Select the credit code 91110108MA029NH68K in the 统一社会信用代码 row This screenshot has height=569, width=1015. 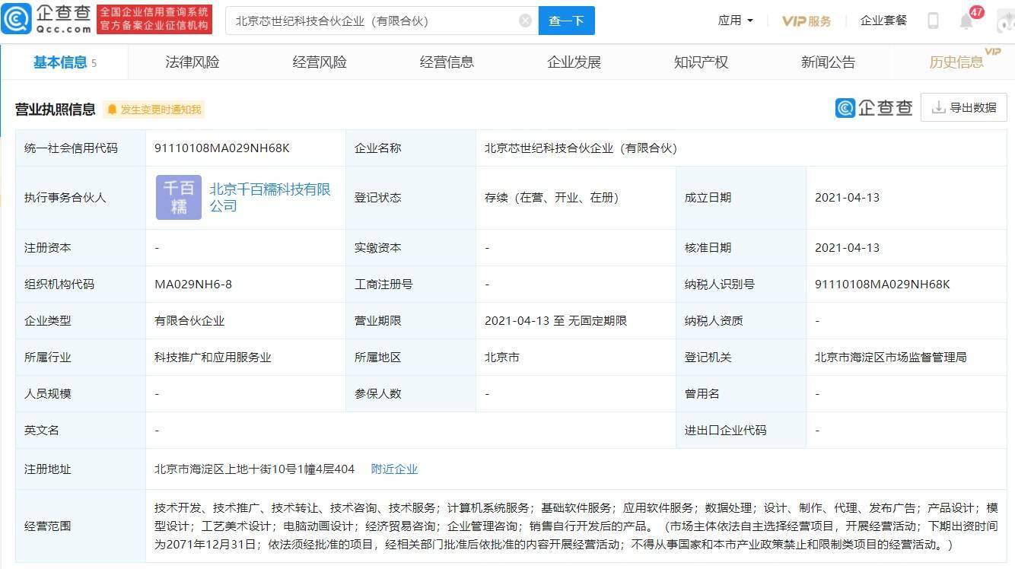222,148
